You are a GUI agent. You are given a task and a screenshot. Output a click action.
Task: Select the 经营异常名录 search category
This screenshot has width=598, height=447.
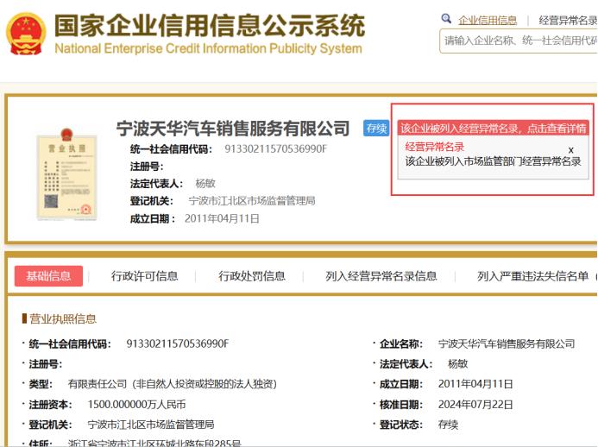[568, 20]
